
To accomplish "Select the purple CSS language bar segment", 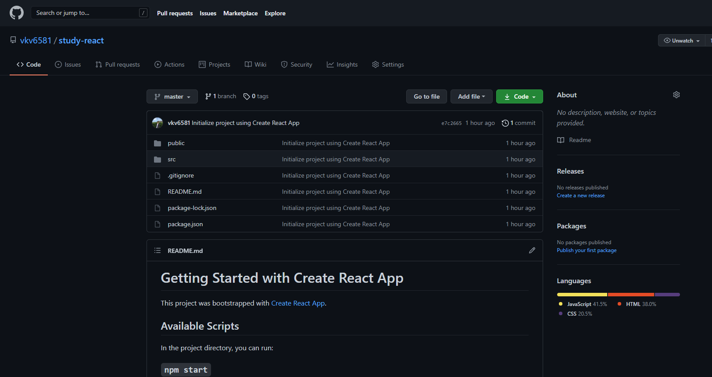I will [x=667, y=295].
